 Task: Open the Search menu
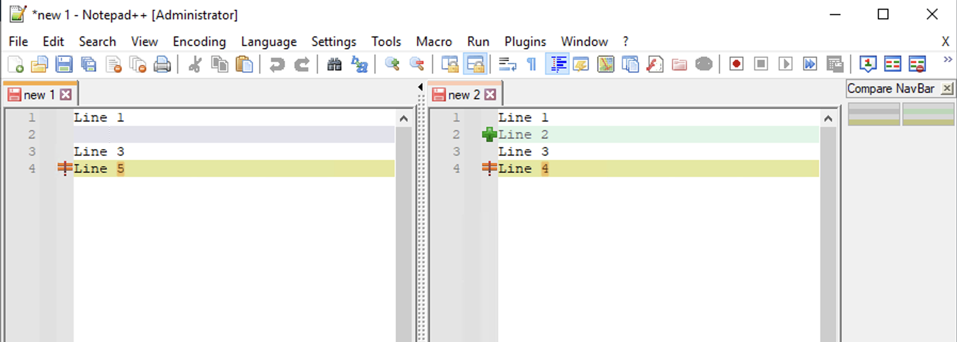(x=97, y=42)
